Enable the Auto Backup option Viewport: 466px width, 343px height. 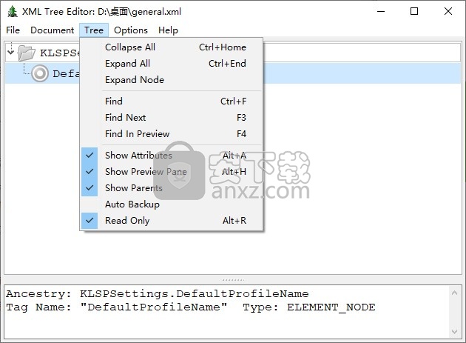tap(172, 204)
